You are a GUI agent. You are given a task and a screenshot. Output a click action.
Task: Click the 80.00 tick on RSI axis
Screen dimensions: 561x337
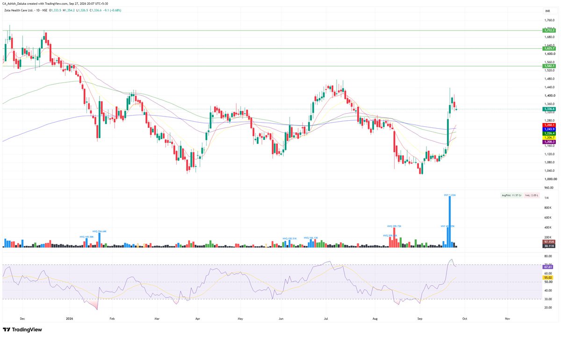pos(548,256)
